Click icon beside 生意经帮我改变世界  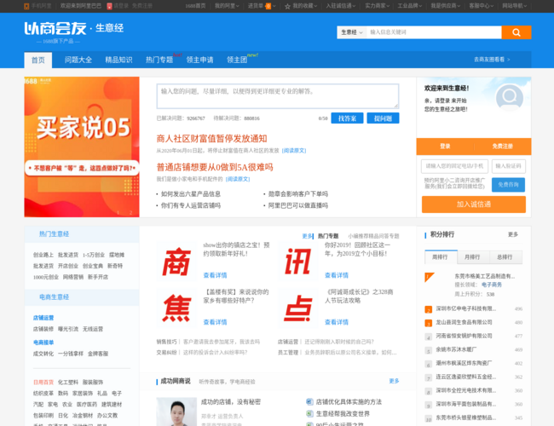pyautogui.click(x=309, y=413)
